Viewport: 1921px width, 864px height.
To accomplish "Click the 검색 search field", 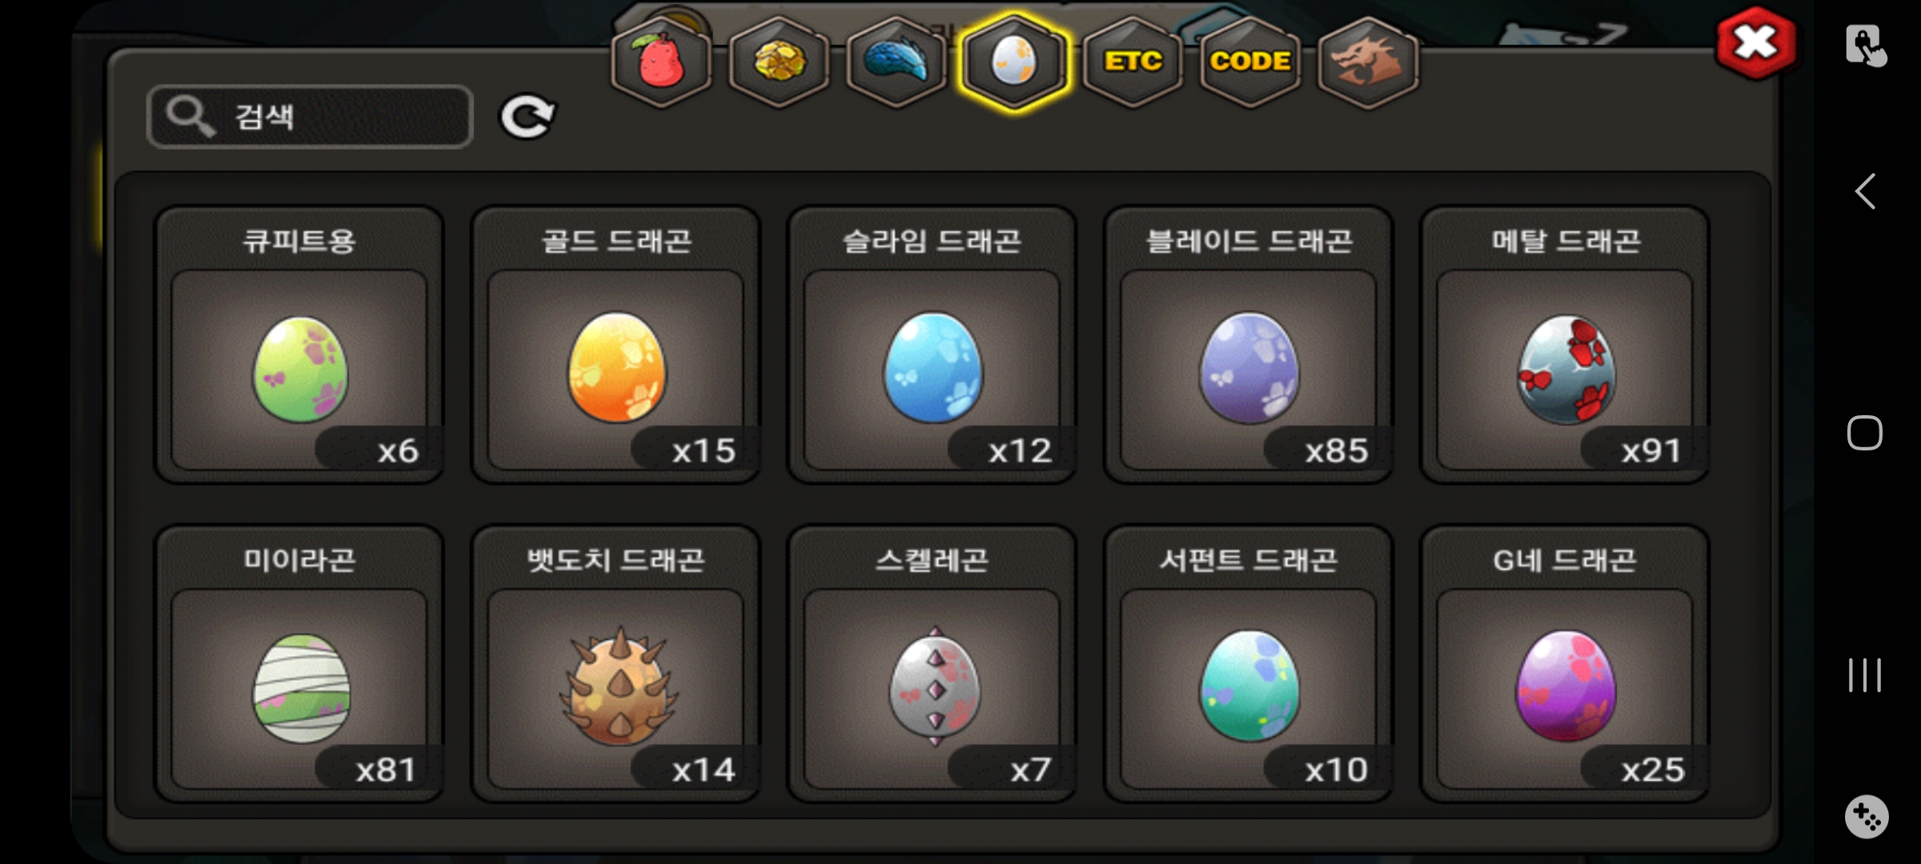I will pyautogui.click(x=311, y=117).
